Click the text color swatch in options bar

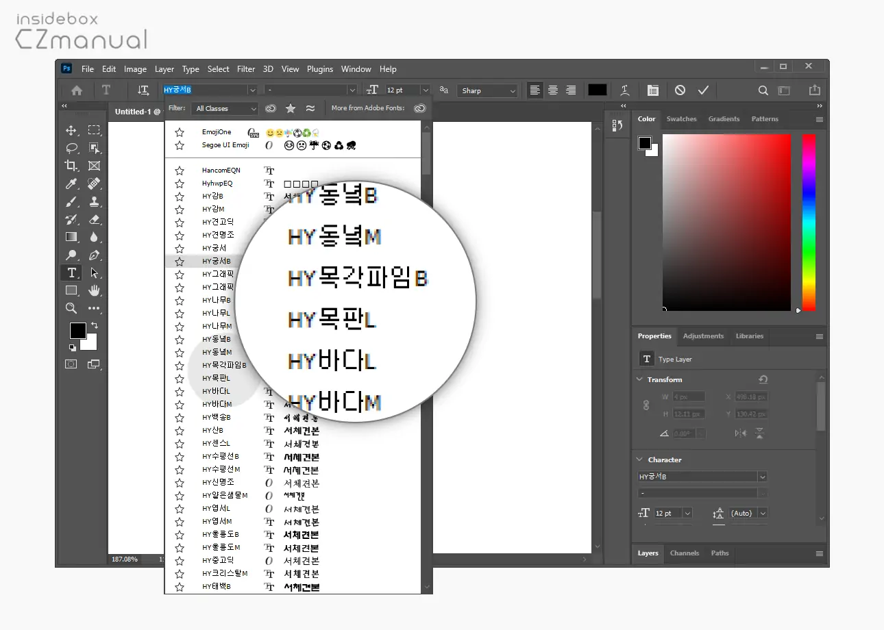pos(598,90)
